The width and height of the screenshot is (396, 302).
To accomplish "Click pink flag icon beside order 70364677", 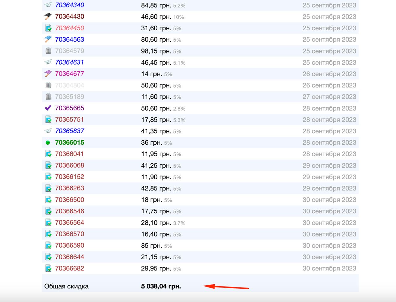I will tap(48, 74).
